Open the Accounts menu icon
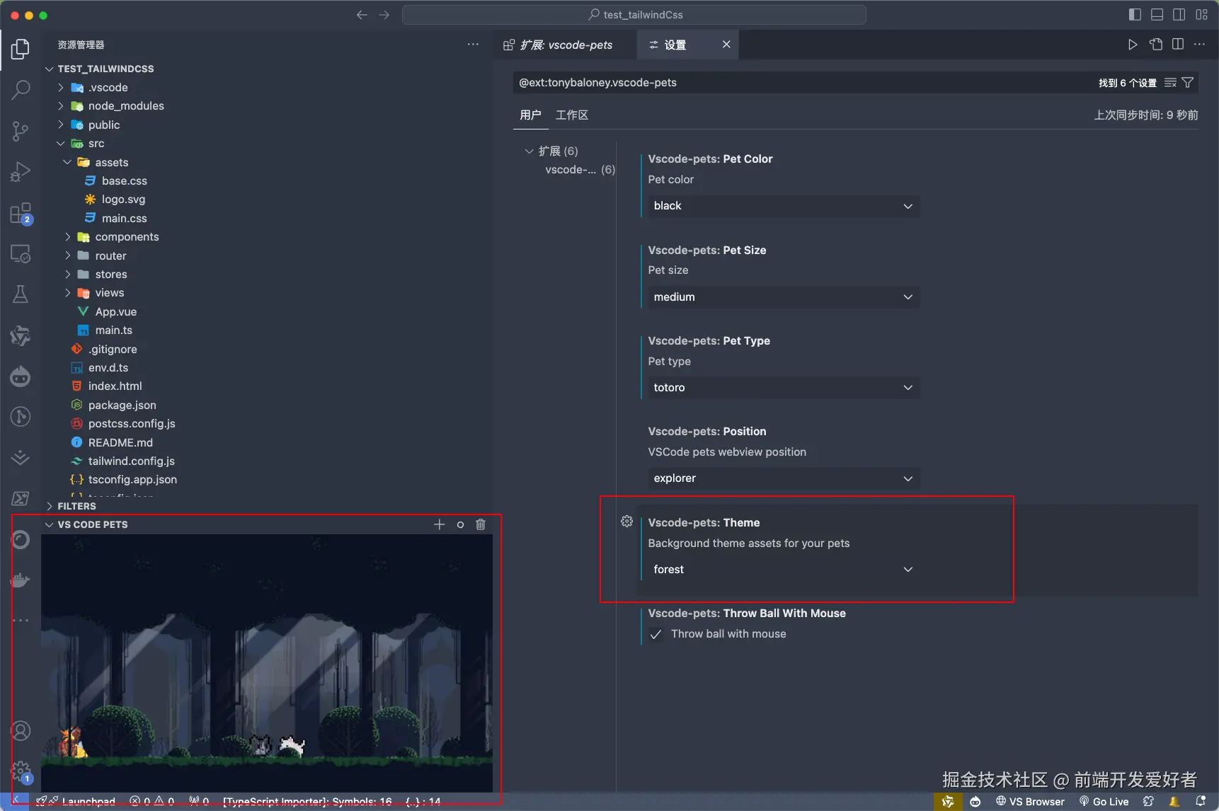 click(21, 730)
